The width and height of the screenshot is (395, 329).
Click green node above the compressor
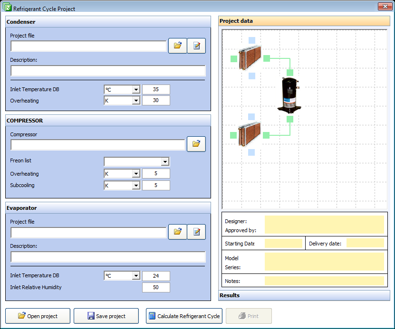pyautogui.click(x=290, y=73)
